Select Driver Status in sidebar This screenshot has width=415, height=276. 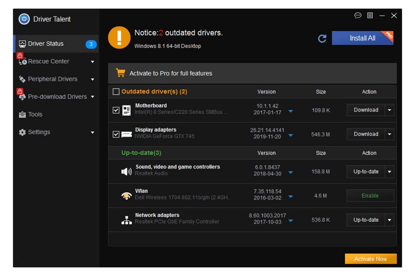tap(56, 44)
